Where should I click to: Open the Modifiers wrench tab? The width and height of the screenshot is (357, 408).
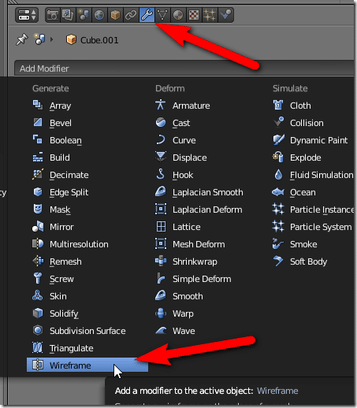pos(147,15)
